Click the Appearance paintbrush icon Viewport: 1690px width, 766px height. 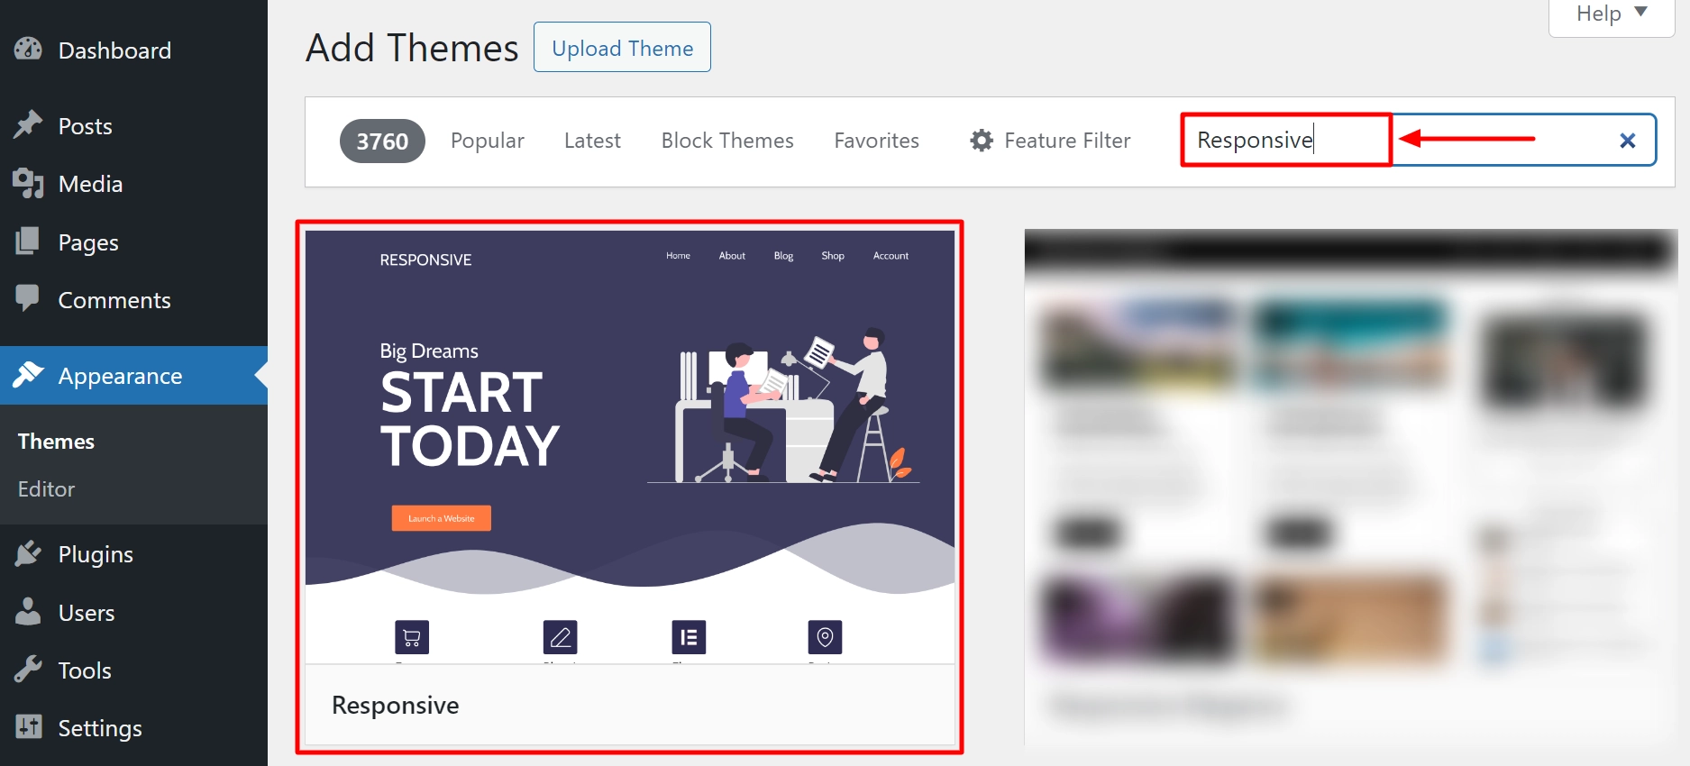28,374
